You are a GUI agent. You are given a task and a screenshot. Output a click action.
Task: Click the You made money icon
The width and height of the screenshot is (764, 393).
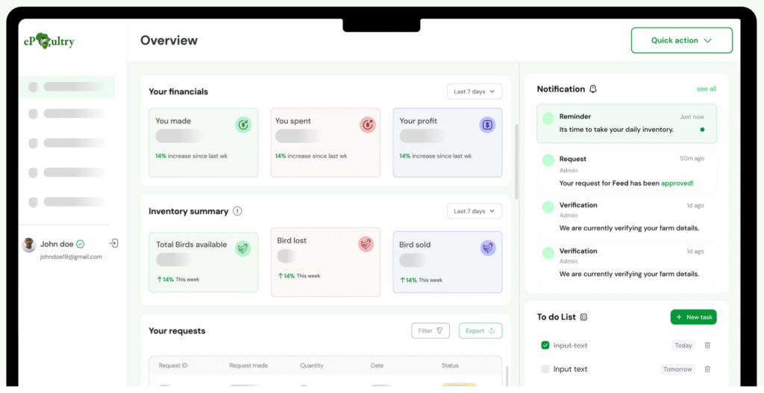(x=243, y=125)
